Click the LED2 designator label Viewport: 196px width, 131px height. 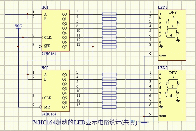(163, 68)
